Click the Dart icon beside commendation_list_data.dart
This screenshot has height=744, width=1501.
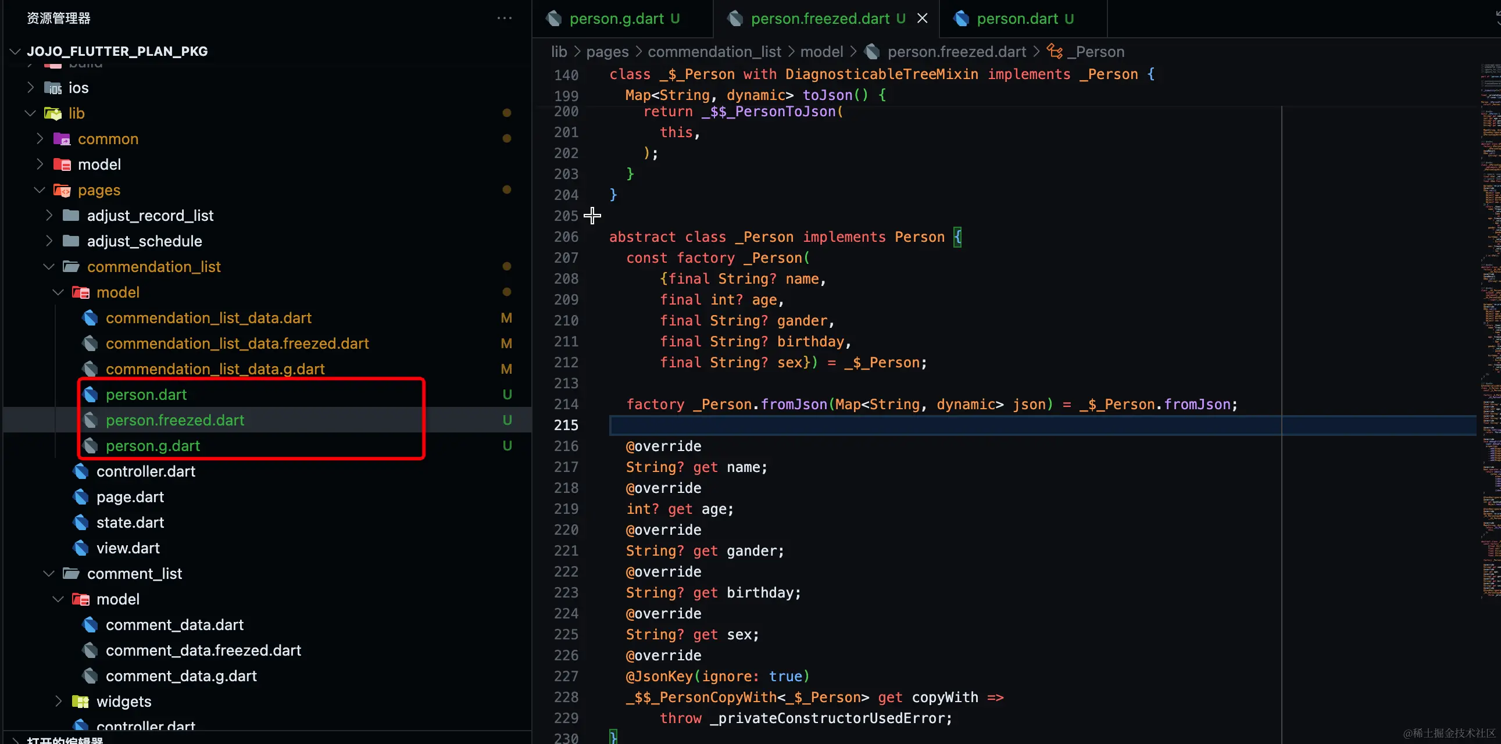tap(90, 318)
